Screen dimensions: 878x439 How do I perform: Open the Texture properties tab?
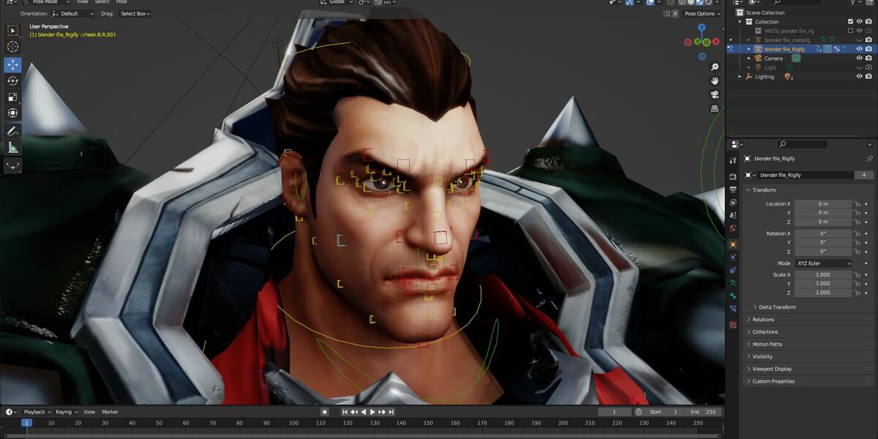[x=733, y=324]
